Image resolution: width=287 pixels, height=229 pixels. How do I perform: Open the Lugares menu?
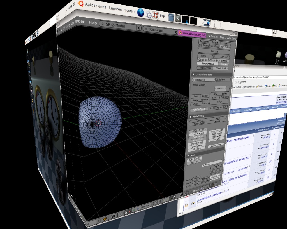point(115,9)
